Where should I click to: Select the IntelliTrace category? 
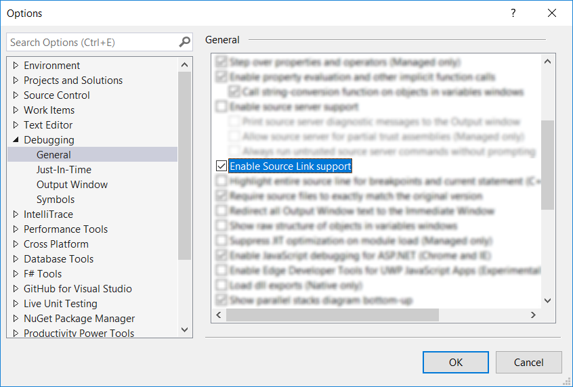click(48, 214)
